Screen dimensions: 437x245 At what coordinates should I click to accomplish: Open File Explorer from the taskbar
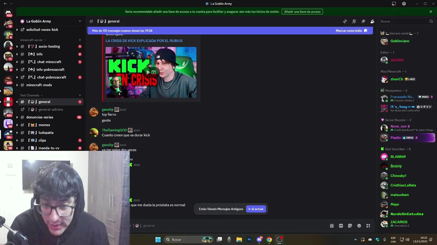(x=239, y=240)
